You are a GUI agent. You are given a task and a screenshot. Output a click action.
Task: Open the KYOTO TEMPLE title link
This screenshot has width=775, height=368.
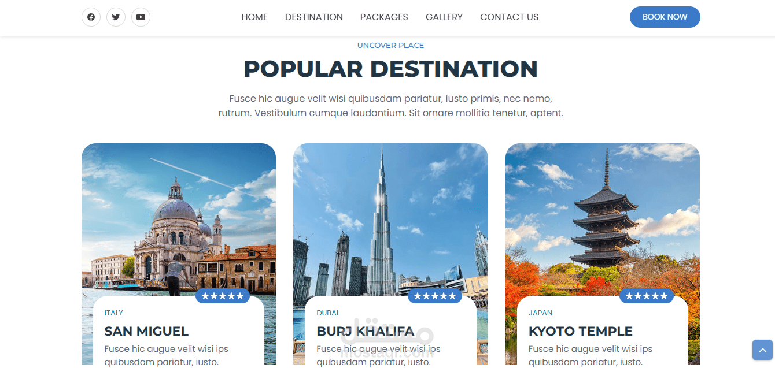581,331
